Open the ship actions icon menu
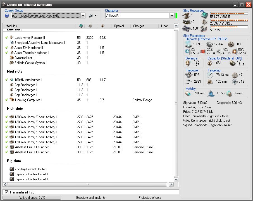253x201 pixels. point(91,16)
